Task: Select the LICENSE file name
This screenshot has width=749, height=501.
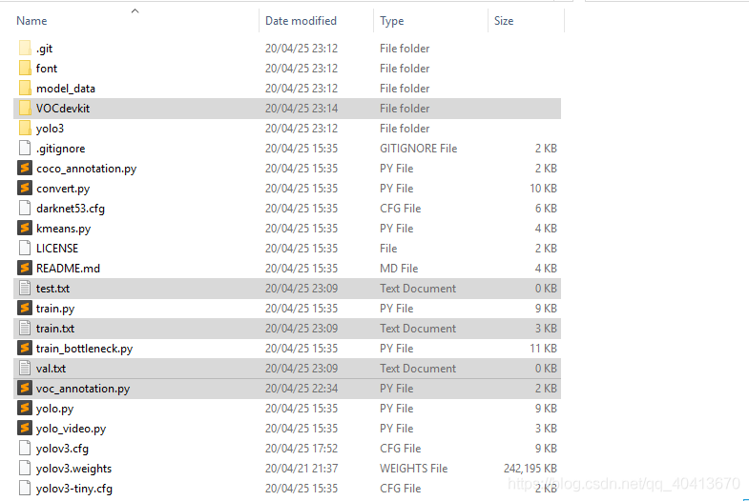Action: click(x=57, y=249)
